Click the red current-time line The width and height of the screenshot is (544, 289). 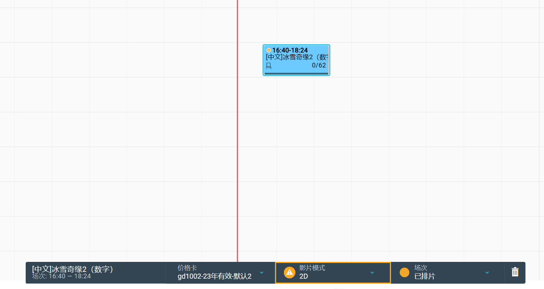click(237, 131)
